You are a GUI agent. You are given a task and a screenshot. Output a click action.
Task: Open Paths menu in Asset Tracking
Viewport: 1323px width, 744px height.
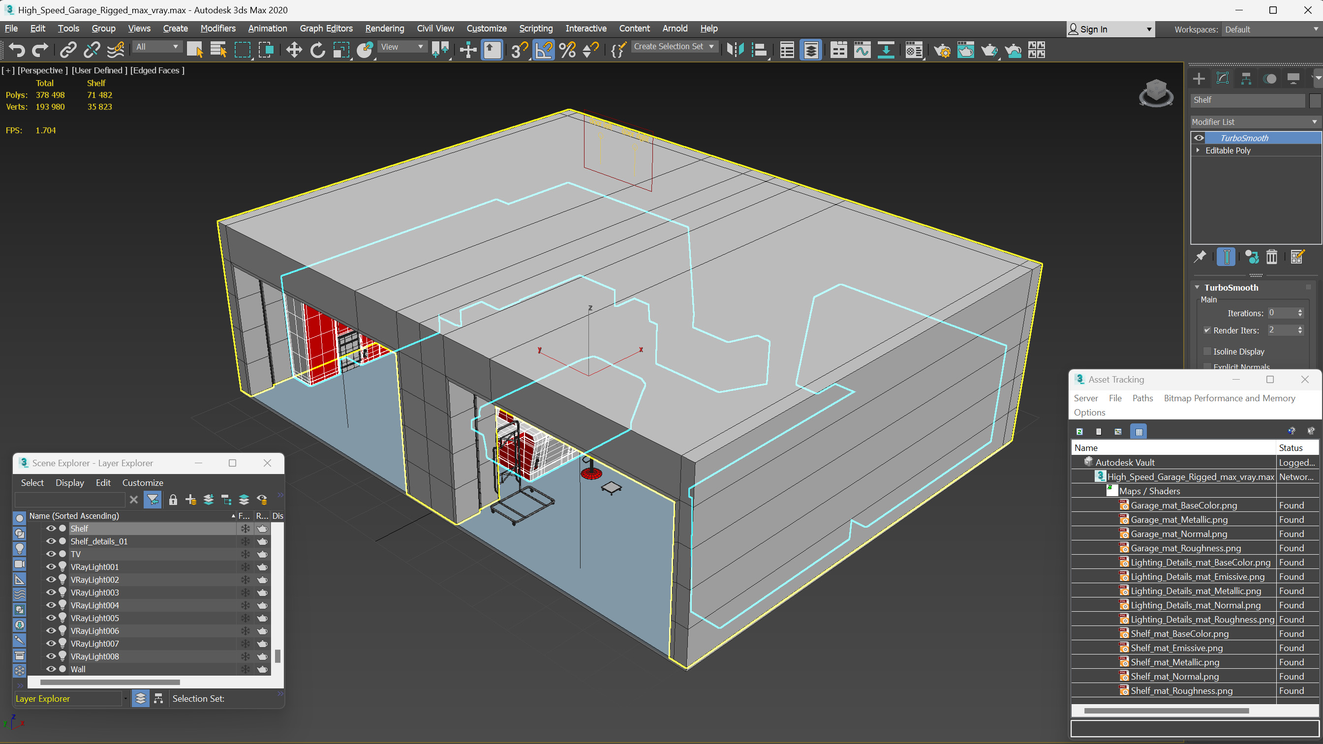click(x=1142, y=398)
